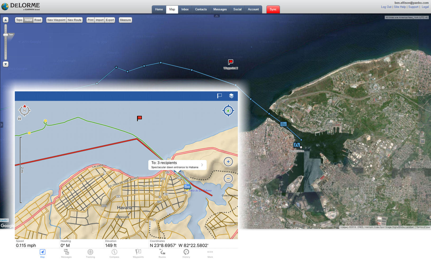
Task: Open the Legal link
Action: coord(425,7)
